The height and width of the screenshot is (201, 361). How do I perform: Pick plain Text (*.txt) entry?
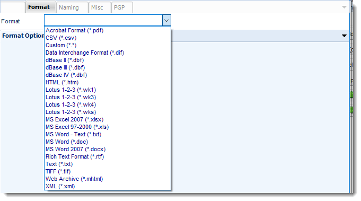pos(108,164)
